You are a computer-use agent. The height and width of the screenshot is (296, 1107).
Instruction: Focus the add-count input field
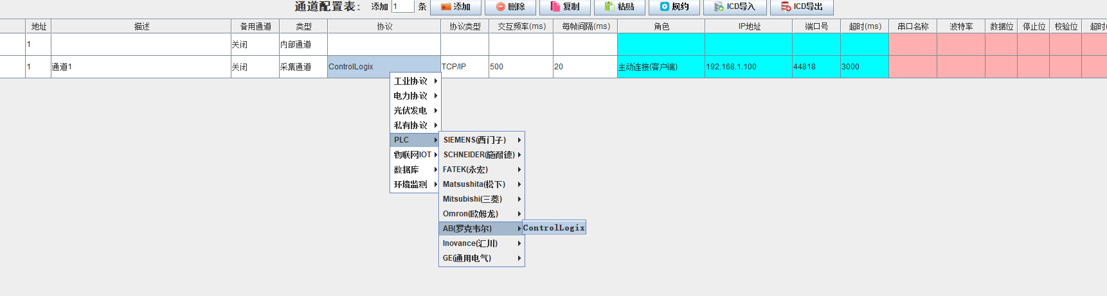coord(403,6)
